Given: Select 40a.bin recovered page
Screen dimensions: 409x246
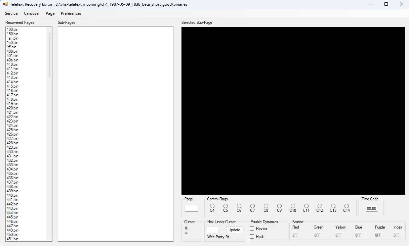Looking at the screenshot, I should (12, 60).
